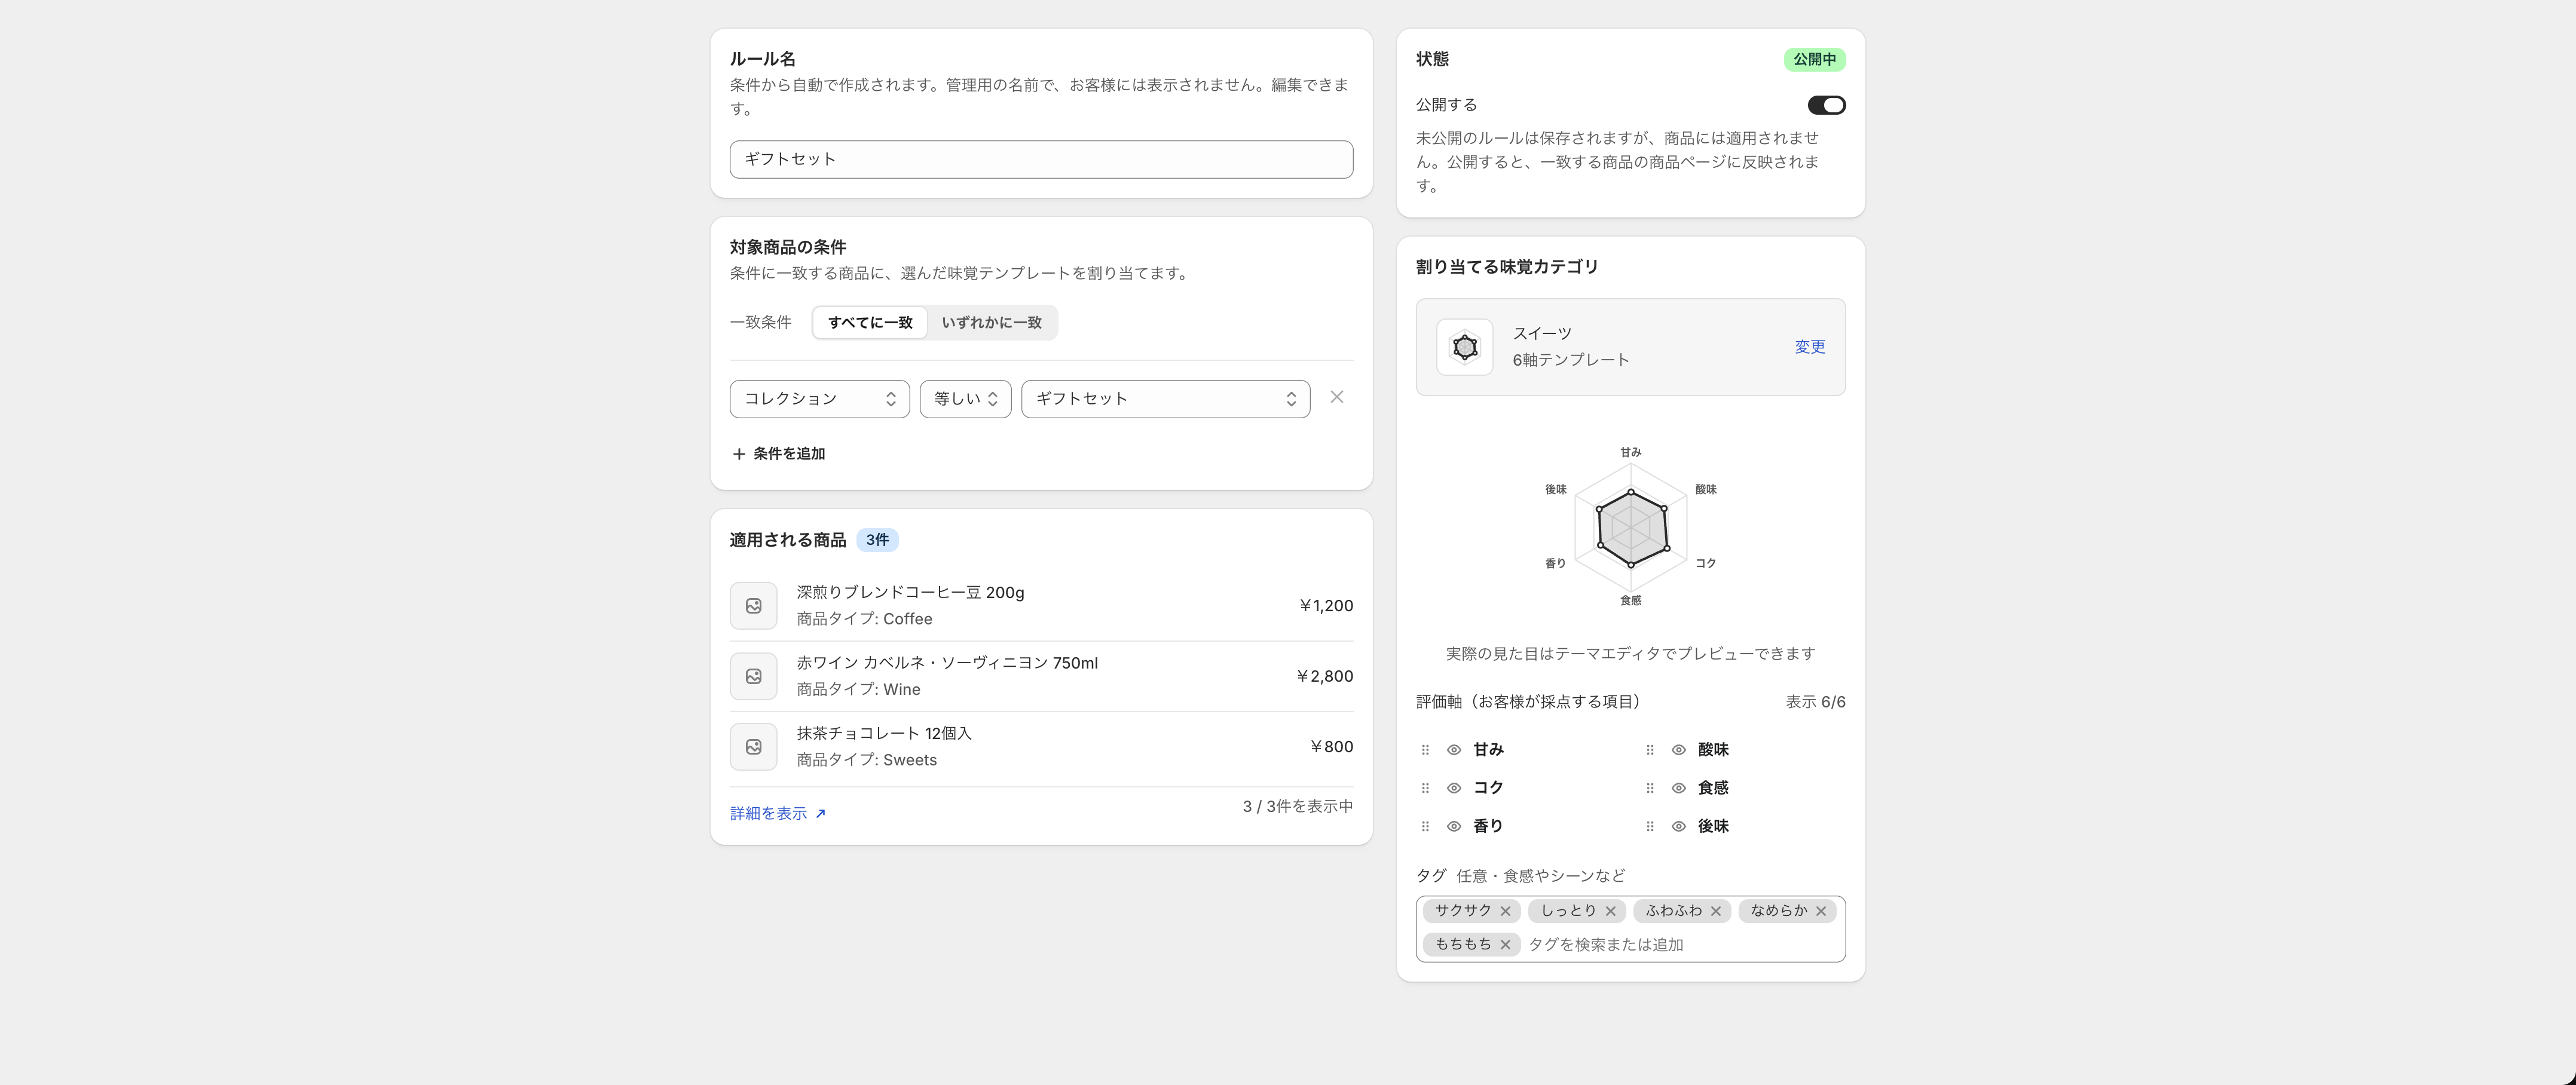Grab the drag handle for 酸味 axis

point(1650,750)
